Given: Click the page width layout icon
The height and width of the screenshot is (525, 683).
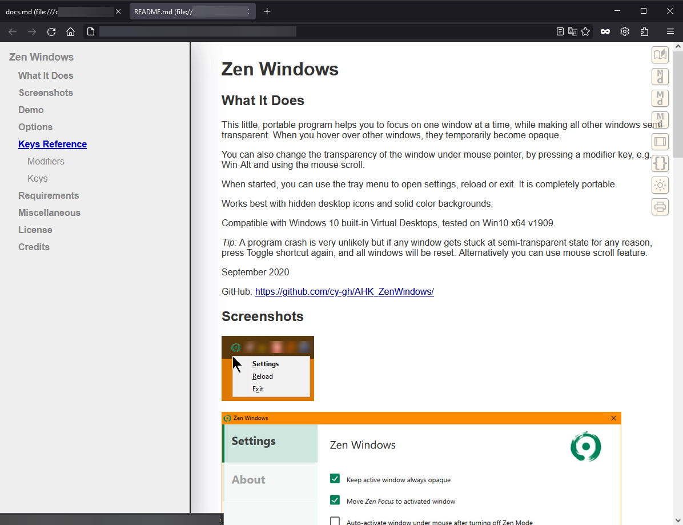Looking at the screenshot, I should (660, 142).
